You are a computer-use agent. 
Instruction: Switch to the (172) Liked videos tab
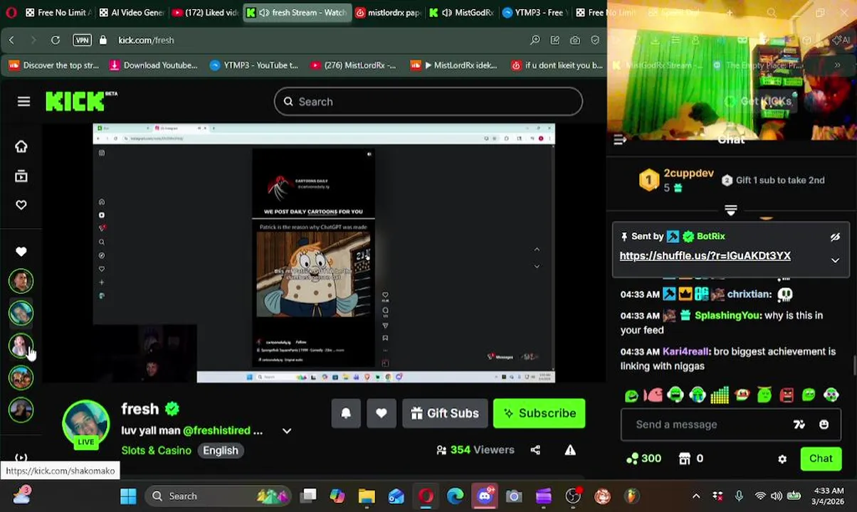(x=204, y=12)
